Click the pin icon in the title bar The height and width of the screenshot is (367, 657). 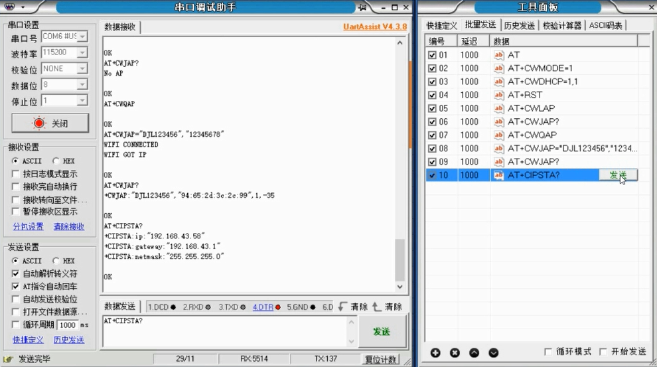click(x=363, y=7)
